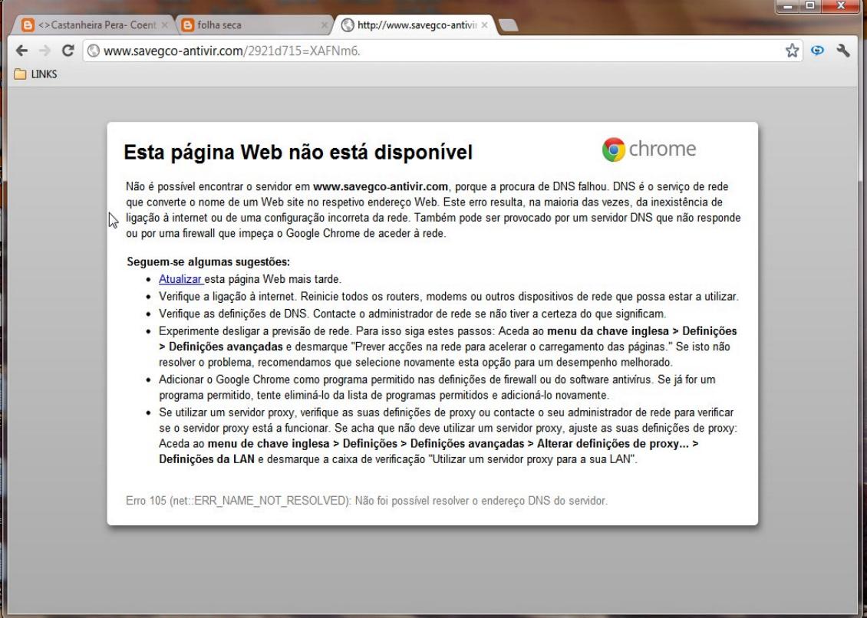The width and height of the screenshot is (867, 618).
Task: Click the Seguem-se algumas sugestões heading
Action: 209,262
